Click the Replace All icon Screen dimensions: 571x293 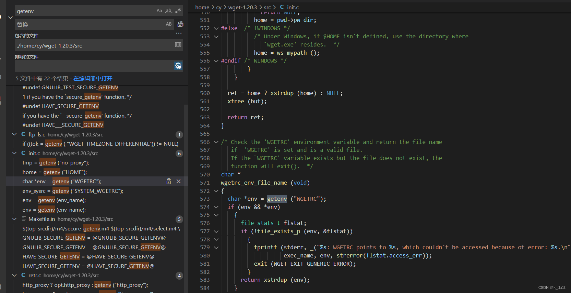point(180,24)
